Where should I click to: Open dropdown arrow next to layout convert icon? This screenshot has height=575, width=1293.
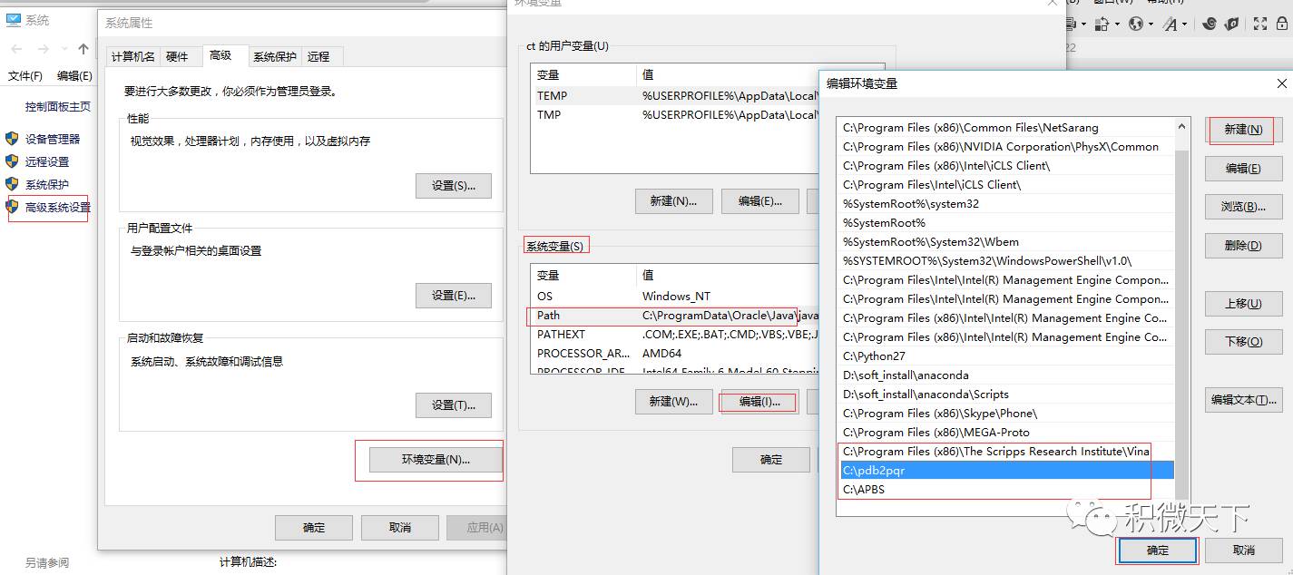pyautogui.click(x=1117, y=24)
